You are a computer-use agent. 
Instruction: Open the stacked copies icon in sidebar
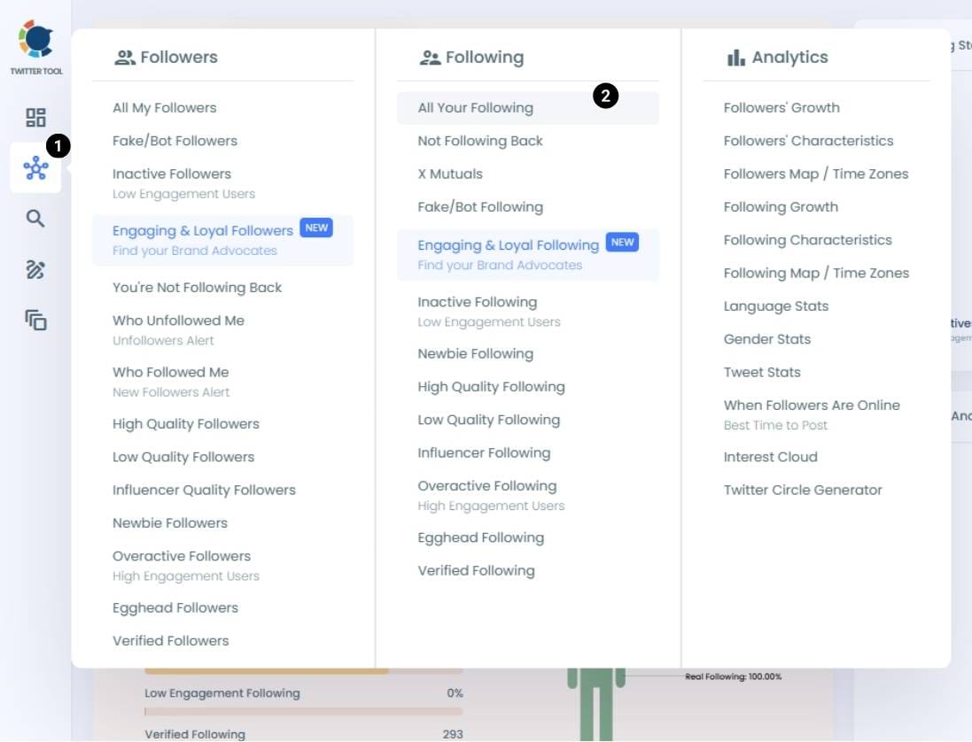coord(35,321)
